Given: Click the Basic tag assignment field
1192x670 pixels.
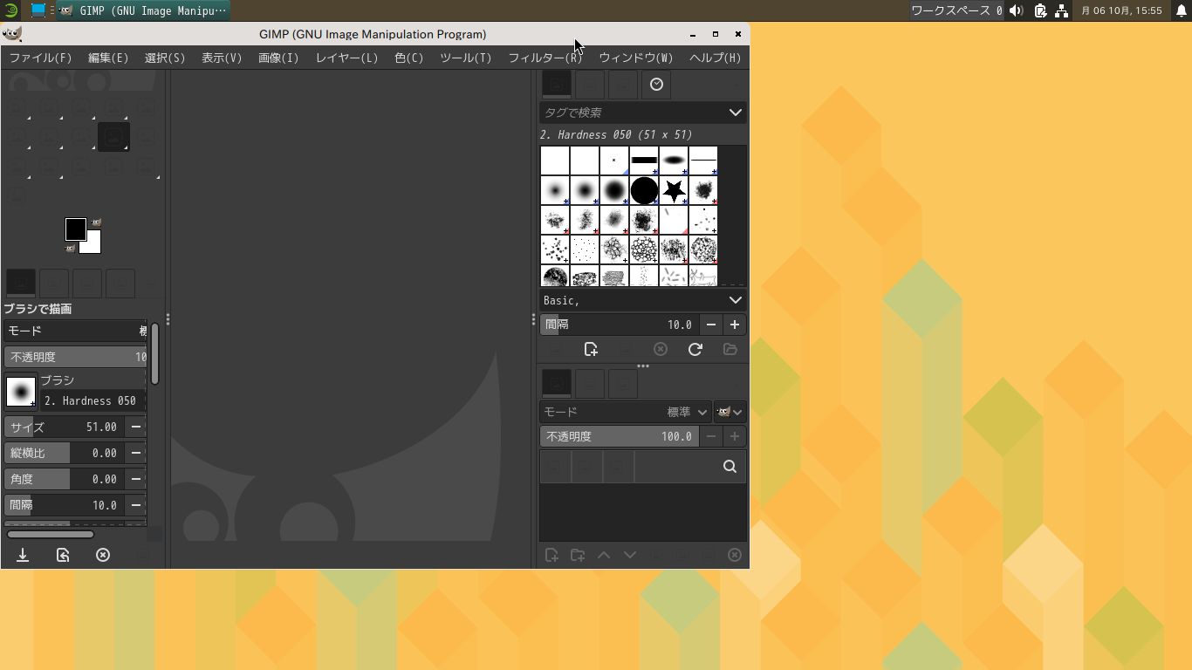Looking at the screenshot, I should (x=633, y=300).
